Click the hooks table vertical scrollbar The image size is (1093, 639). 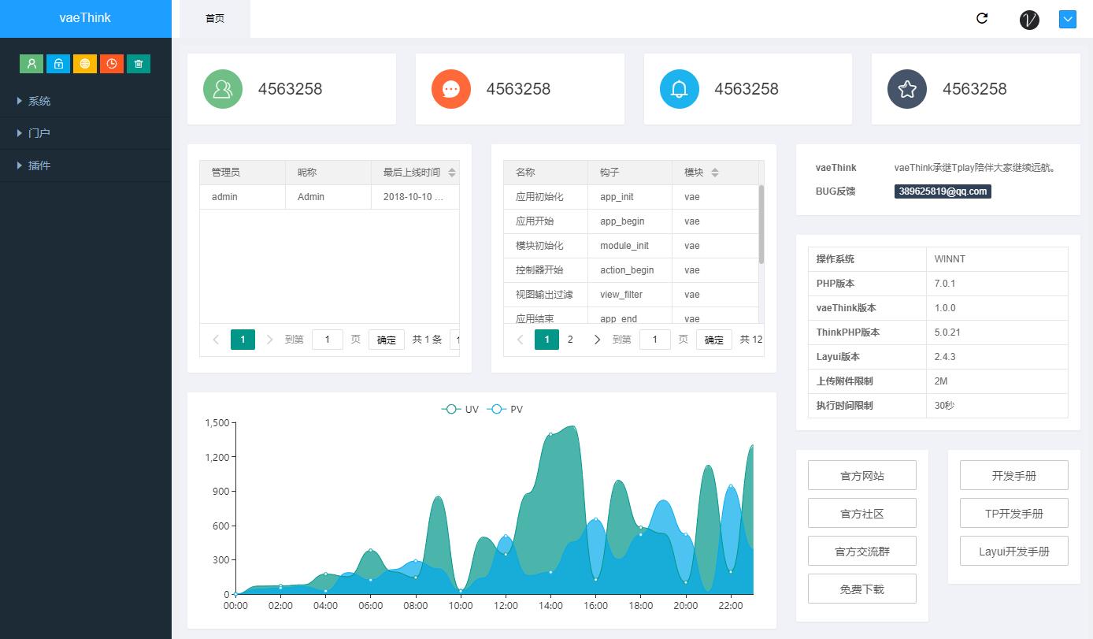(x=761, y=225)
